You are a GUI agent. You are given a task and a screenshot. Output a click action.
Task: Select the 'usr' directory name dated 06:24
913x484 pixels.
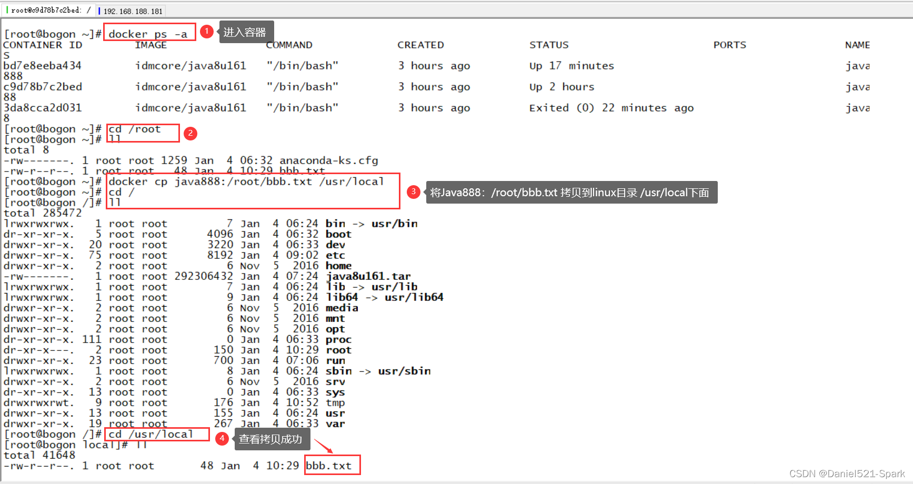335,414
